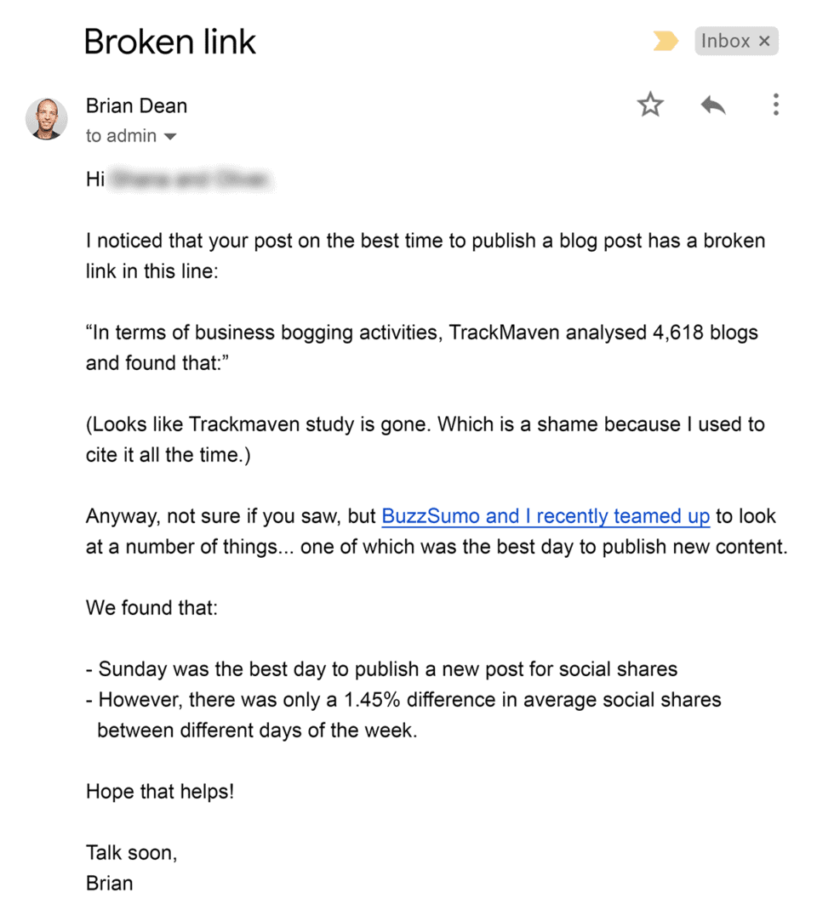Screen dimensions: 817x921
Task: Open the 'BuzzSumo and I recently teamed up' link
Action: pos(545,515)
